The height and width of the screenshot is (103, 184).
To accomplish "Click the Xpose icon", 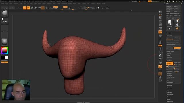I will coord(160,81).
